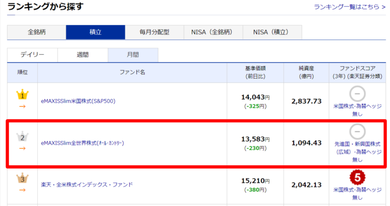
Task: Click the ファンド名 column header
Action: pos(132,73)
